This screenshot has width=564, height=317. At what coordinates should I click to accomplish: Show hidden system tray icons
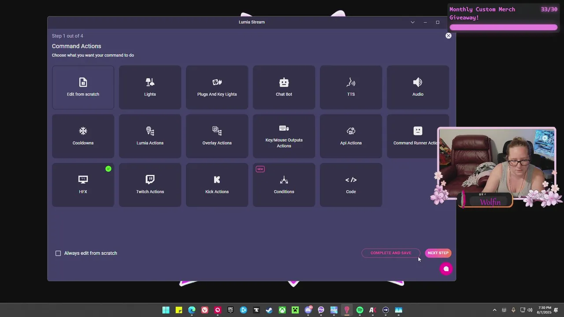tap(494, 310)
